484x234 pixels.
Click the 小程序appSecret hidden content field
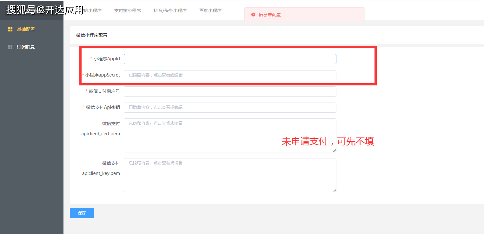tap(230, 75)
